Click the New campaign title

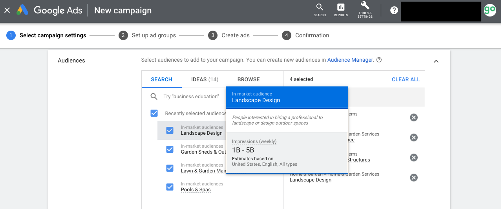point(123,10)
